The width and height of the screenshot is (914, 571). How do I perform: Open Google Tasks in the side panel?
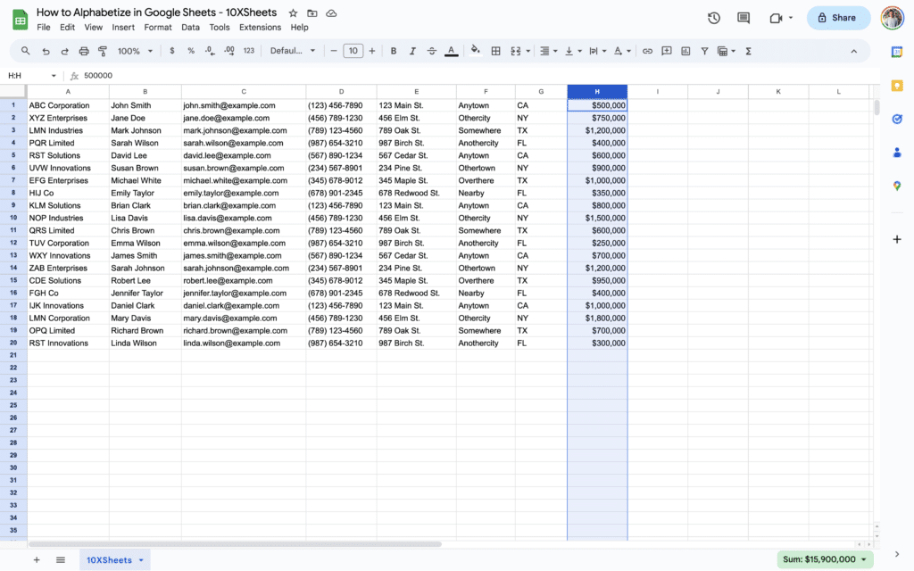(x=897, y=119)
